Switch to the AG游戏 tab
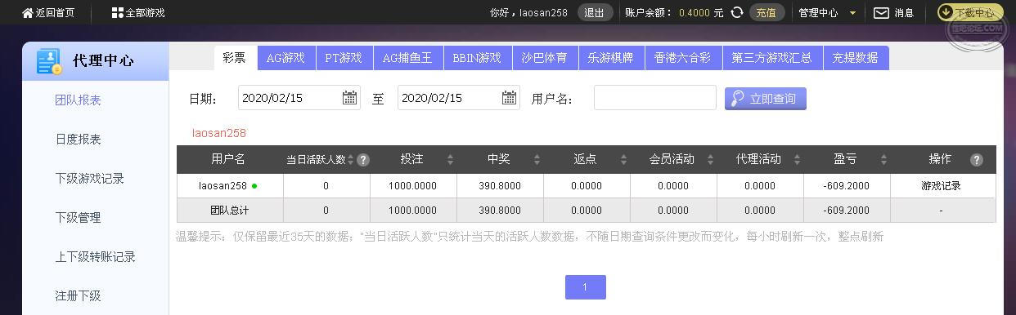1016x315 pixels. [285, 58]
